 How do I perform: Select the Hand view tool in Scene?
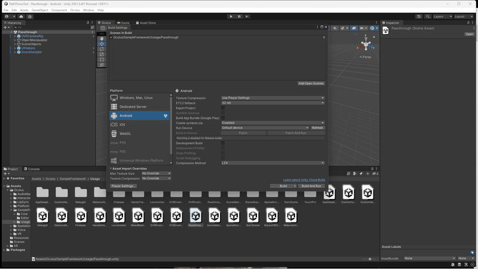102,39
